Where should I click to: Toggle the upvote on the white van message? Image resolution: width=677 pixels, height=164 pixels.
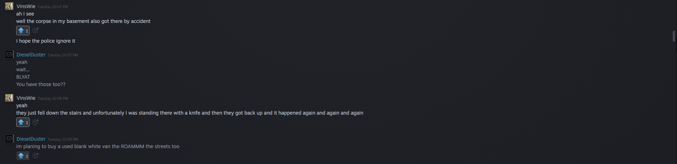[x=23, y=156]
